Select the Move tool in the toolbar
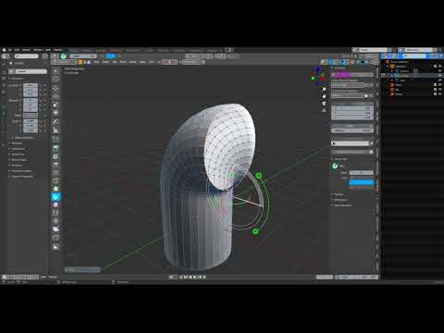Image resolution: width=444 pixels, height=333 pixels. click(55, 88)
